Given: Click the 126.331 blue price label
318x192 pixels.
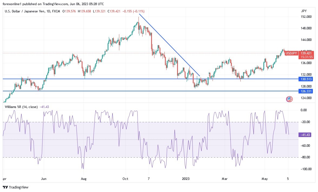Looking at the screenshot, I should (306, 91).
